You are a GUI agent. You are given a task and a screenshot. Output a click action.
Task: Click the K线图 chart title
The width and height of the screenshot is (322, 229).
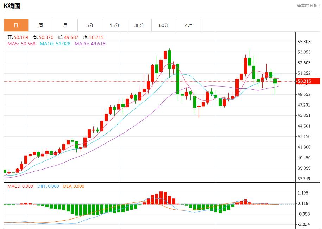(11, 5)
